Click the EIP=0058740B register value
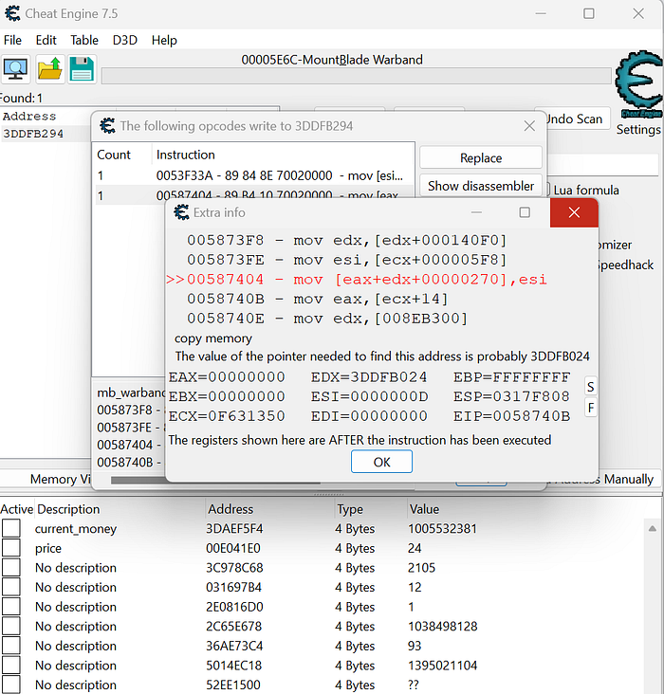This screenshot has height=694, width=664. [x=511, y=416]
